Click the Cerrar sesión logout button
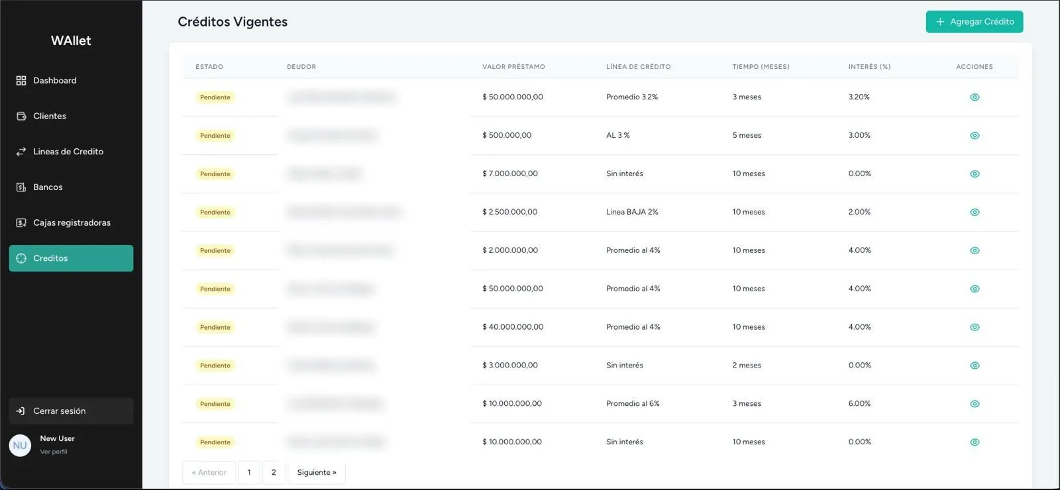Image resolution: width=1060 pixels, height=490 pixels. [71, 411]
